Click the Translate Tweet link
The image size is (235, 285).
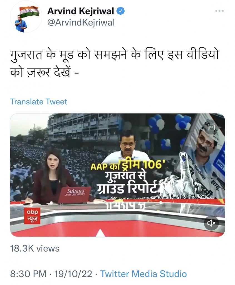point(38,102)
